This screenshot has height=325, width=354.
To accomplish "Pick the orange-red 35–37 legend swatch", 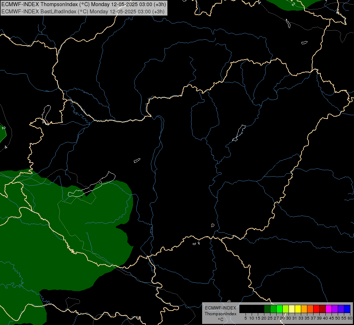I will (310, 309).
